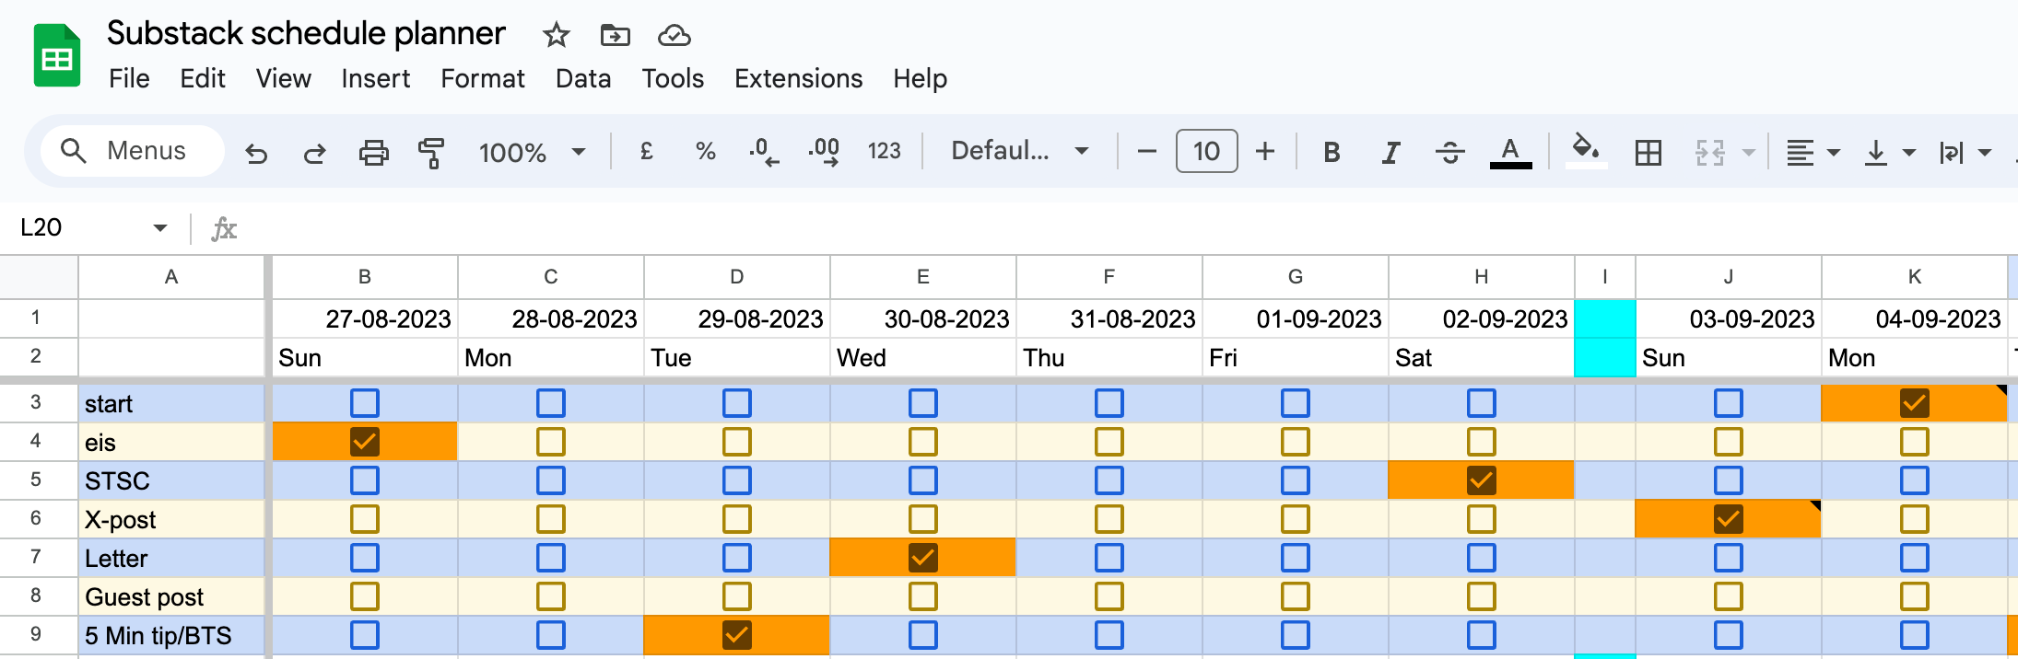
Task: Open the Edit menu
Action: pos(203,78)
